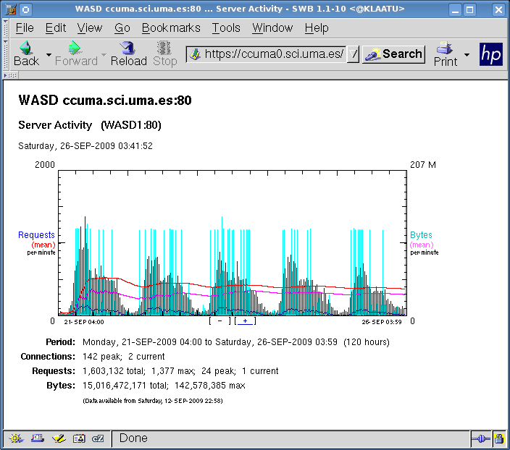Open the Bookmarks menu
Image resolution: width=510 pixels, height=450 pixels.
coord(171,28)
